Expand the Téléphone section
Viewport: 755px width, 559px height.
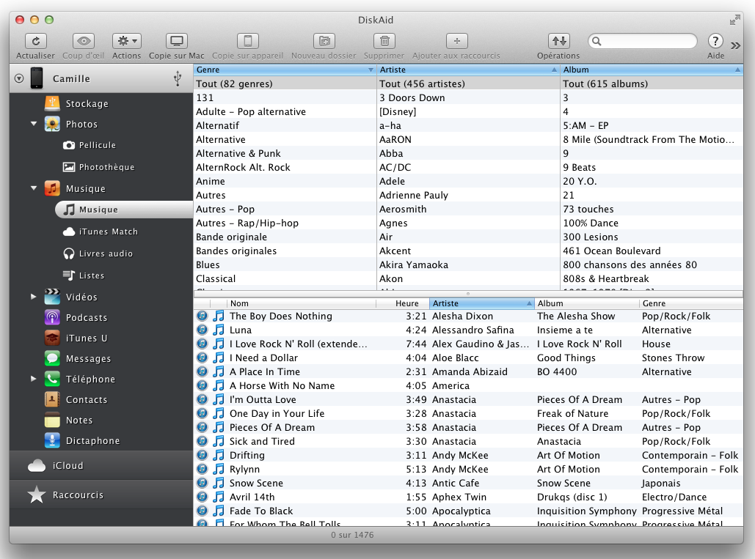point(34,379)
